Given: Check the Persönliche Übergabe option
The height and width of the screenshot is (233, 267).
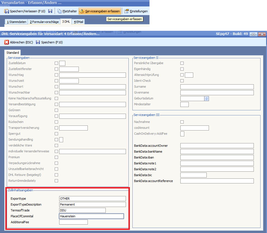Looking at the screenshot, I should pos(182,63).
